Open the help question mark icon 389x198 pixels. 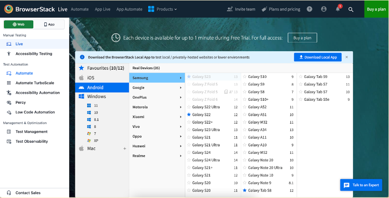coord(309,9)
